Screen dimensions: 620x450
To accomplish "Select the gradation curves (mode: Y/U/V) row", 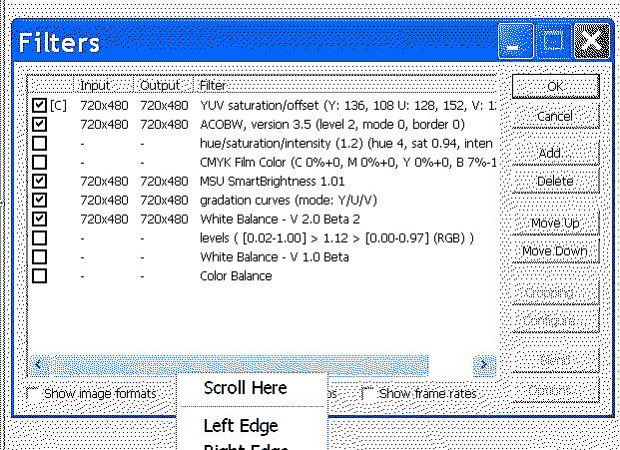I will point(263,200).
